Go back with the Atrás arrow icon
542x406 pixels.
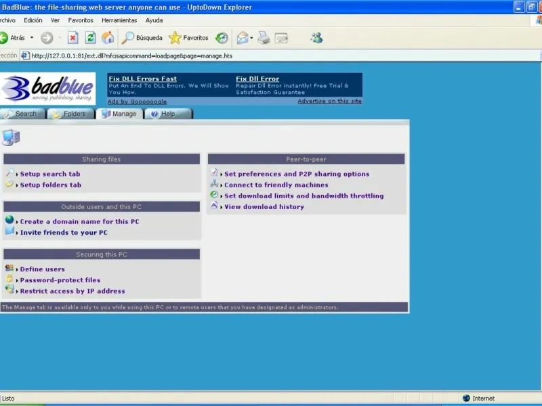(x=4, y=38)
